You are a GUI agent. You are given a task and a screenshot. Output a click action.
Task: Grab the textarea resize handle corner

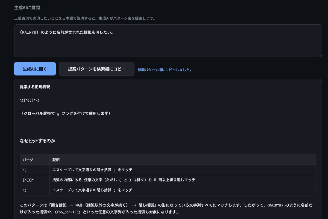(x=320, y=55)
